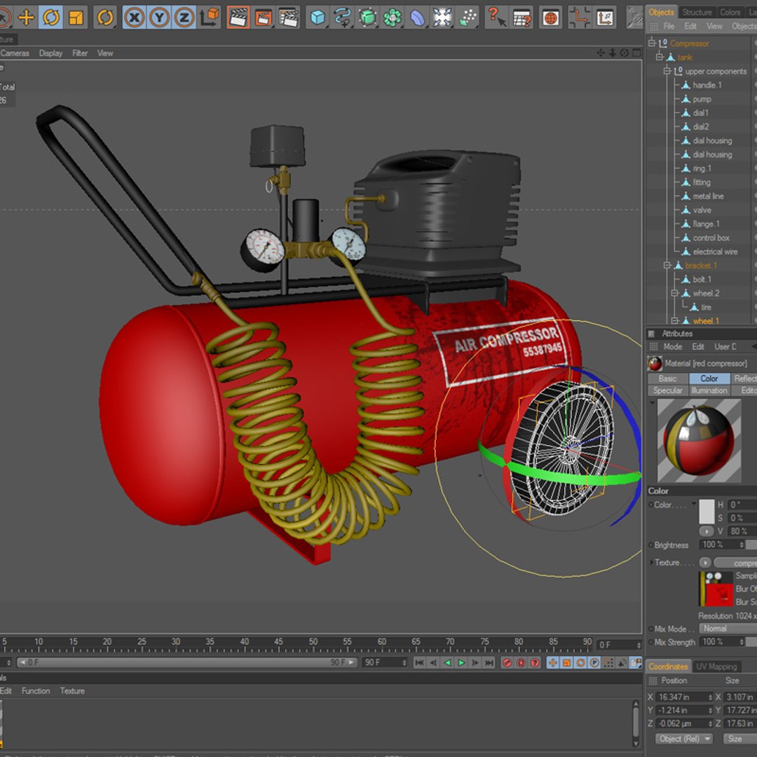This screenshot has height=757, width=757.
Task: Click the compressor texture thumbnail
Action: pyautogui.click(x=716, y=589)
